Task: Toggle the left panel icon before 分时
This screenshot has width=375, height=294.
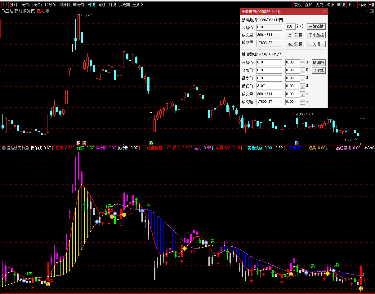Action: 5,5
